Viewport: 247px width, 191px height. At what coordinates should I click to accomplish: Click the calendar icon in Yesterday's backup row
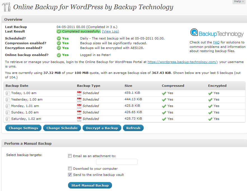click(x=79, y=100)
